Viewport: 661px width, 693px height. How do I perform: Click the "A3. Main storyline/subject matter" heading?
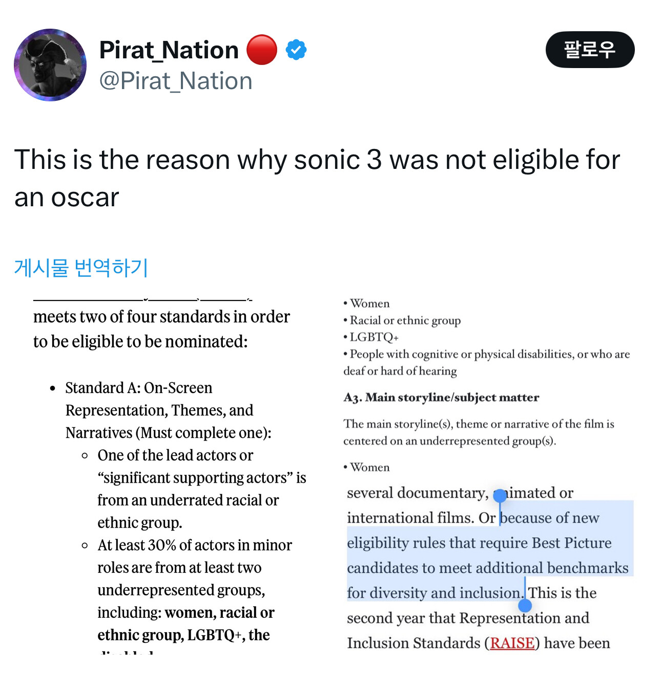[x=441, y=398]
